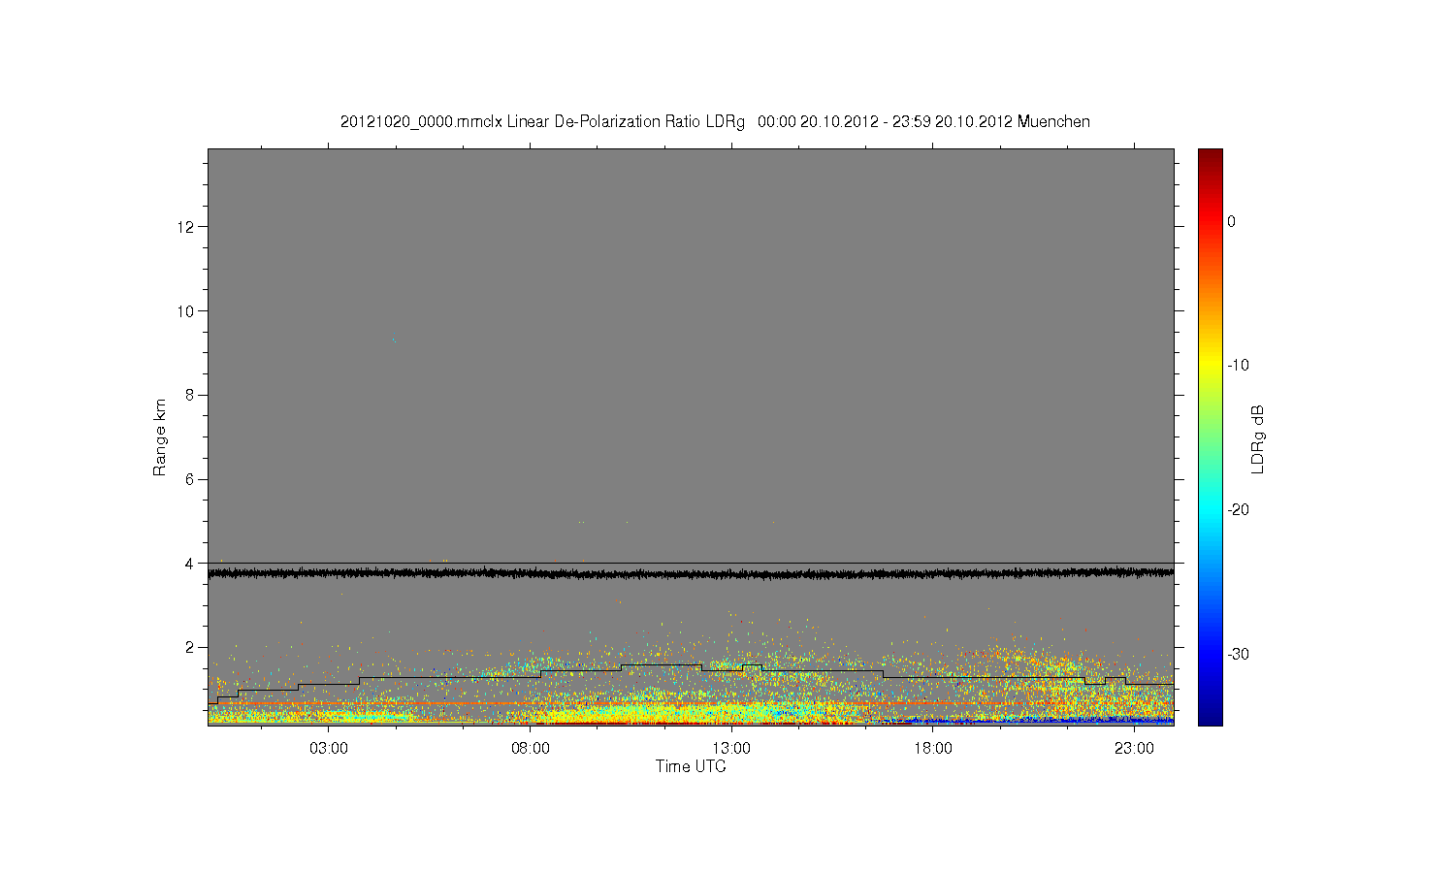Click the plot title text
1455x873 pixels.
[715, 122]
